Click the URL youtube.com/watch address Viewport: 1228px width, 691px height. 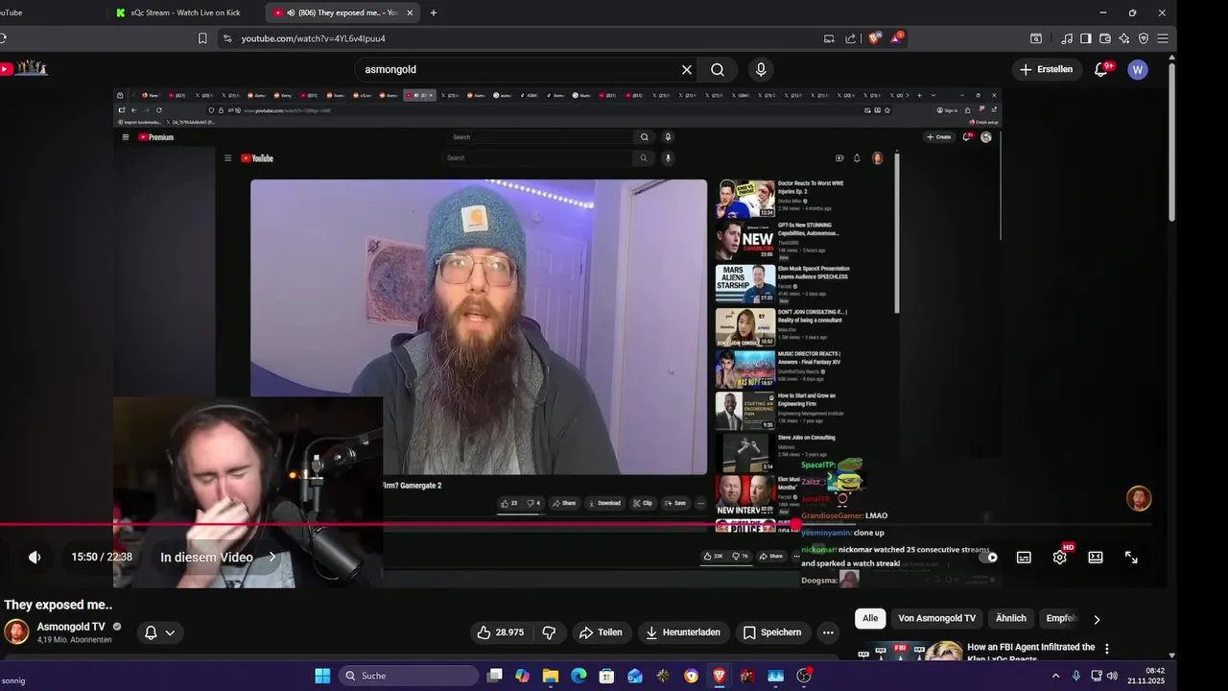pos(313,38)
